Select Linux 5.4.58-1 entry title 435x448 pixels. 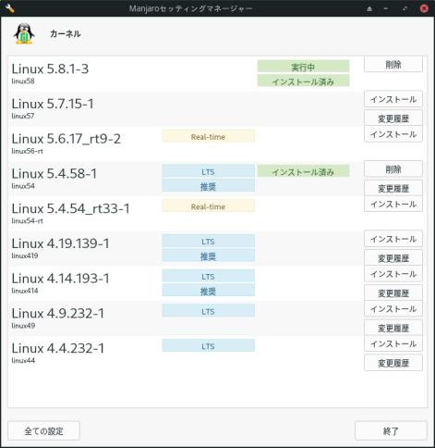pos(54,174)
